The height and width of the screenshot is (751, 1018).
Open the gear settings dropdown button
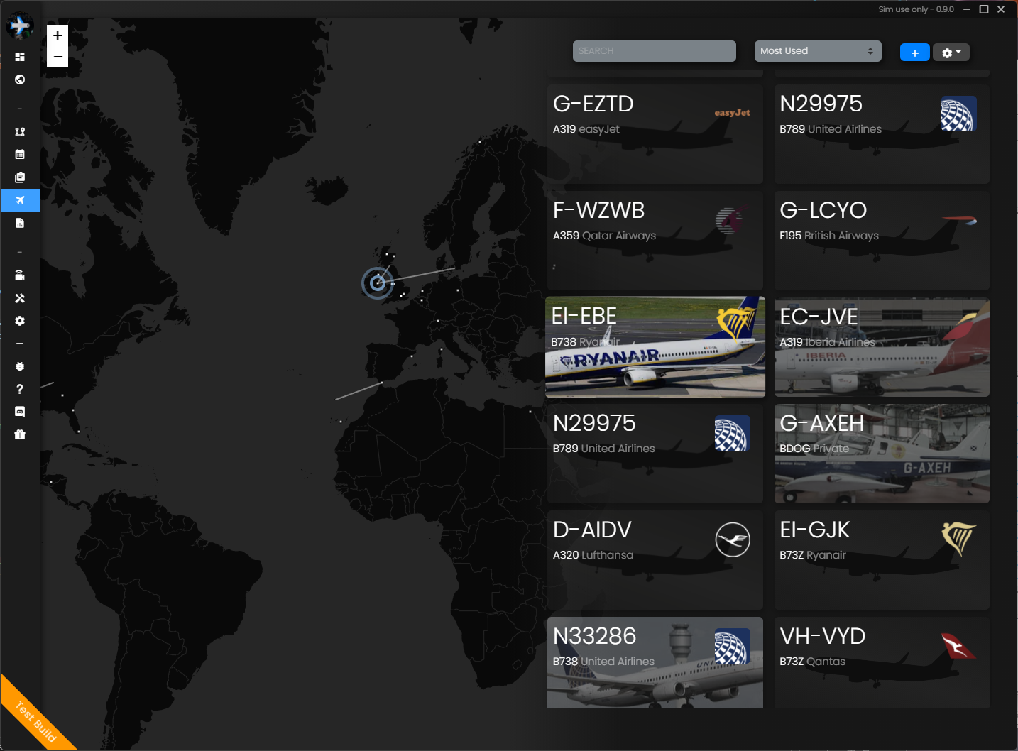(x=951, y=53)
